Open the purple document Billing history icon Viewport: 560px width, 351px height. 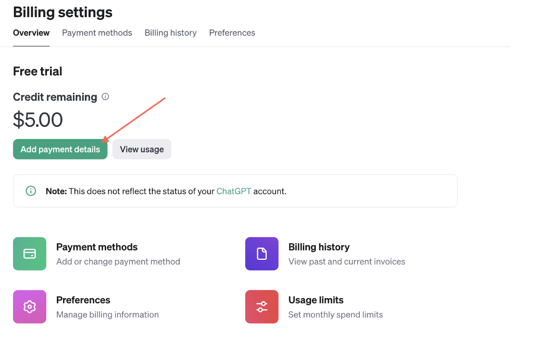pyautogui.click(x=262, y=253)
